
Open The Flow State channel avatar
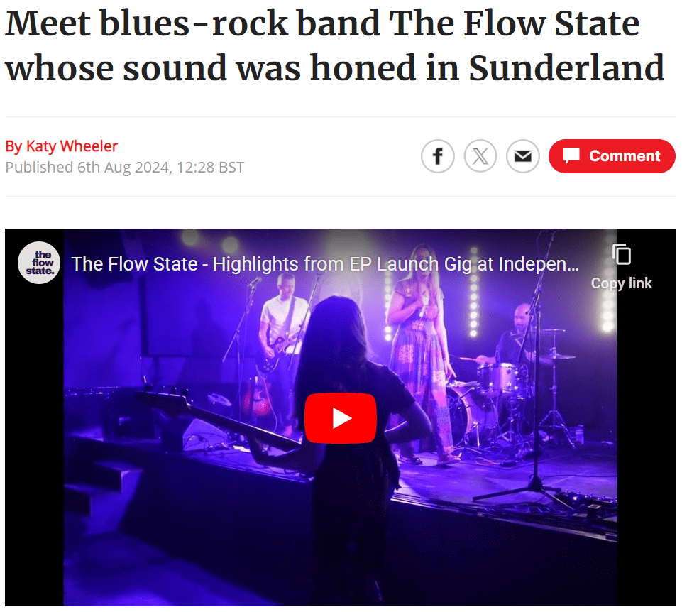[x=39, y=263]
